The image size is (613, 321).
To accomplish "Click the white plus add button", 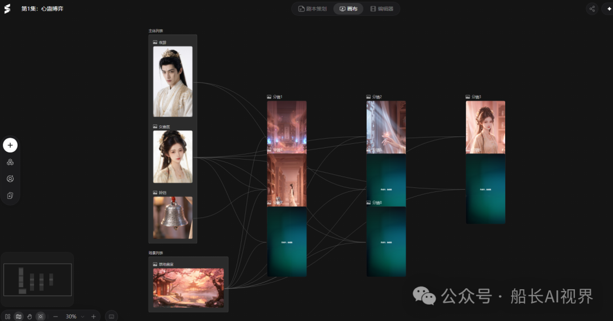I will 10,145.
